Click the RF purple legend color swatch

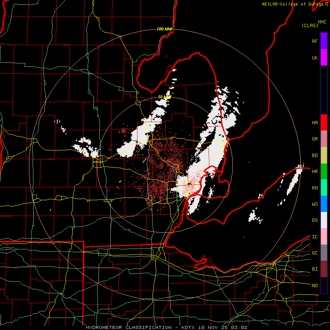point(324,41)
